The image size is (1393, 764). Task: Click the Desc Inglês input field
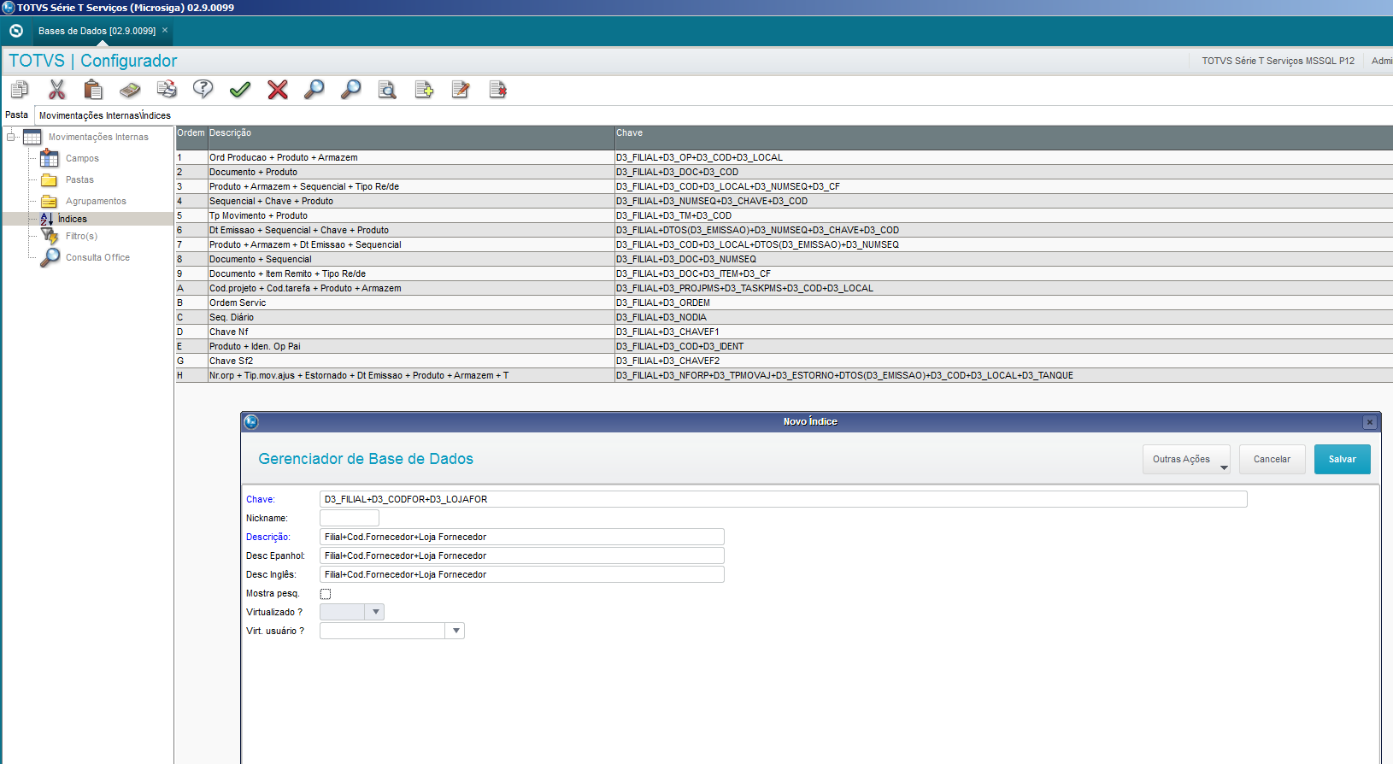point(522,574)
